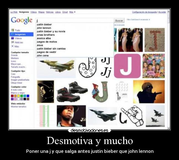179x160 pixels.
Task: Expand the Más arrow in sidebar
Action: 12,46
